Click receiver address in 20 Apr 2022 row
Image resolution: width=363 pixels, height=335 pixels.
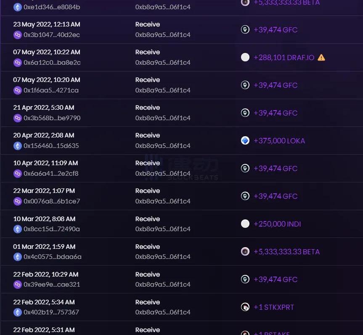(x=162, y=146)
